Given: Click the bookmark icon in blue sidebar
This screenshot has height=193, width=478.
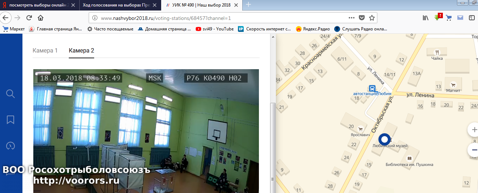Looking at the screenshot, I should tap(11, 120).
